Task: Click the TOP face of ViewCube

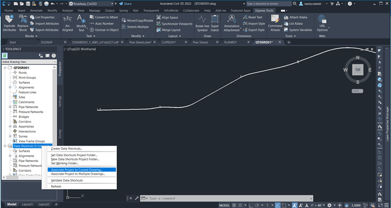Action: coord(358,70)
